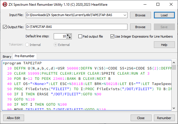Click in the Default line step field

(x=60, y=36)
